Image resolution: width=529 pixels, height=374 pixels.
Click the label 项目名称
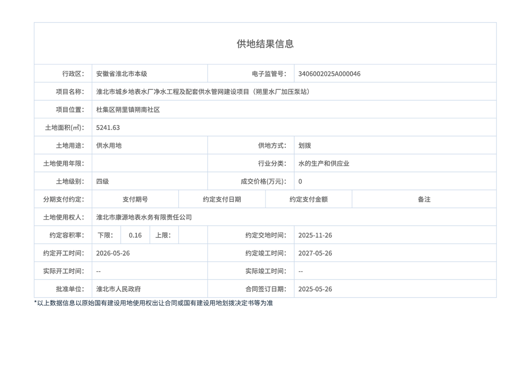(70, 92)
